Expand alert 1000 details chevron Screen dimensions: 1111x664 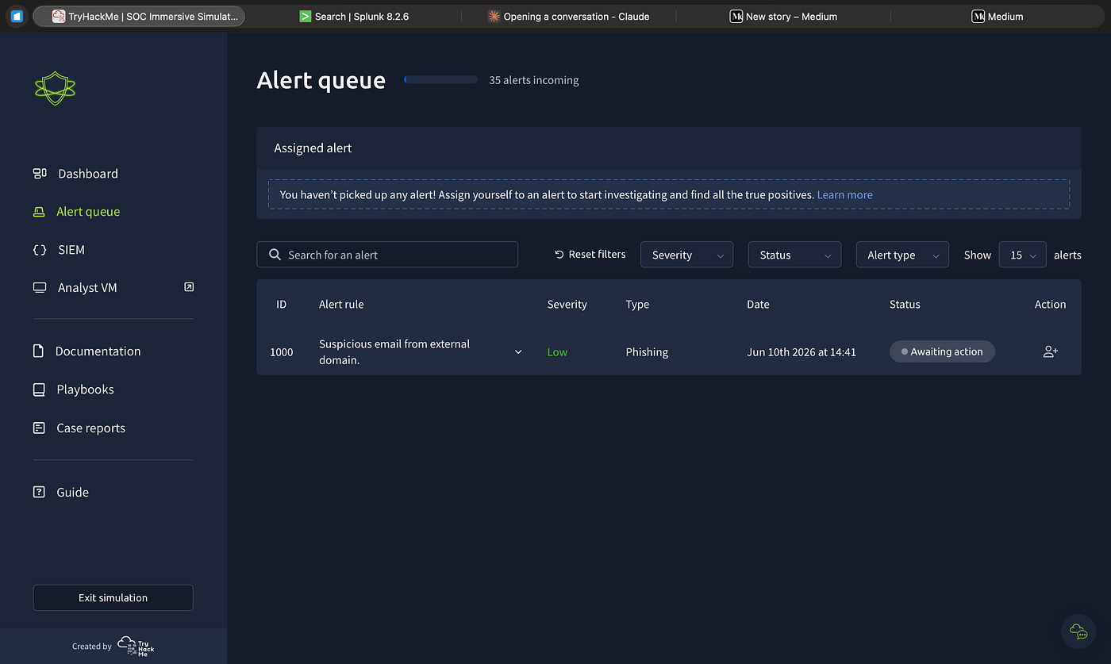[518, 351]
